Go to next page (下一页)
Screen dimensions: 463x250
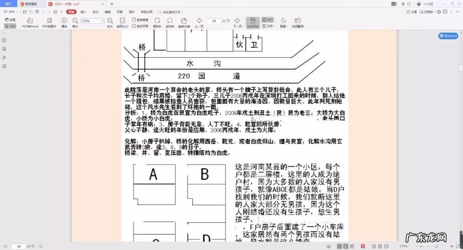[x=238, y=22]
